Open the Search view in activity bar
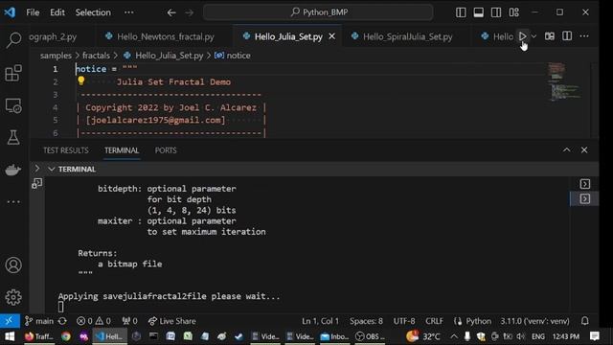613x345 pixels. [13, 39]
